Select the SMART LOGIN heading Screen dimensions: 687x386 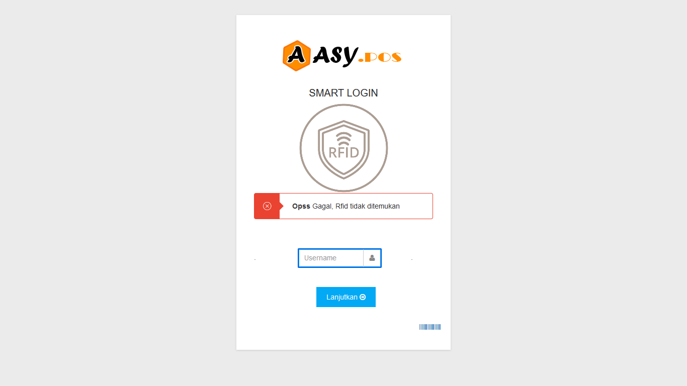click(x=343, y=93)
